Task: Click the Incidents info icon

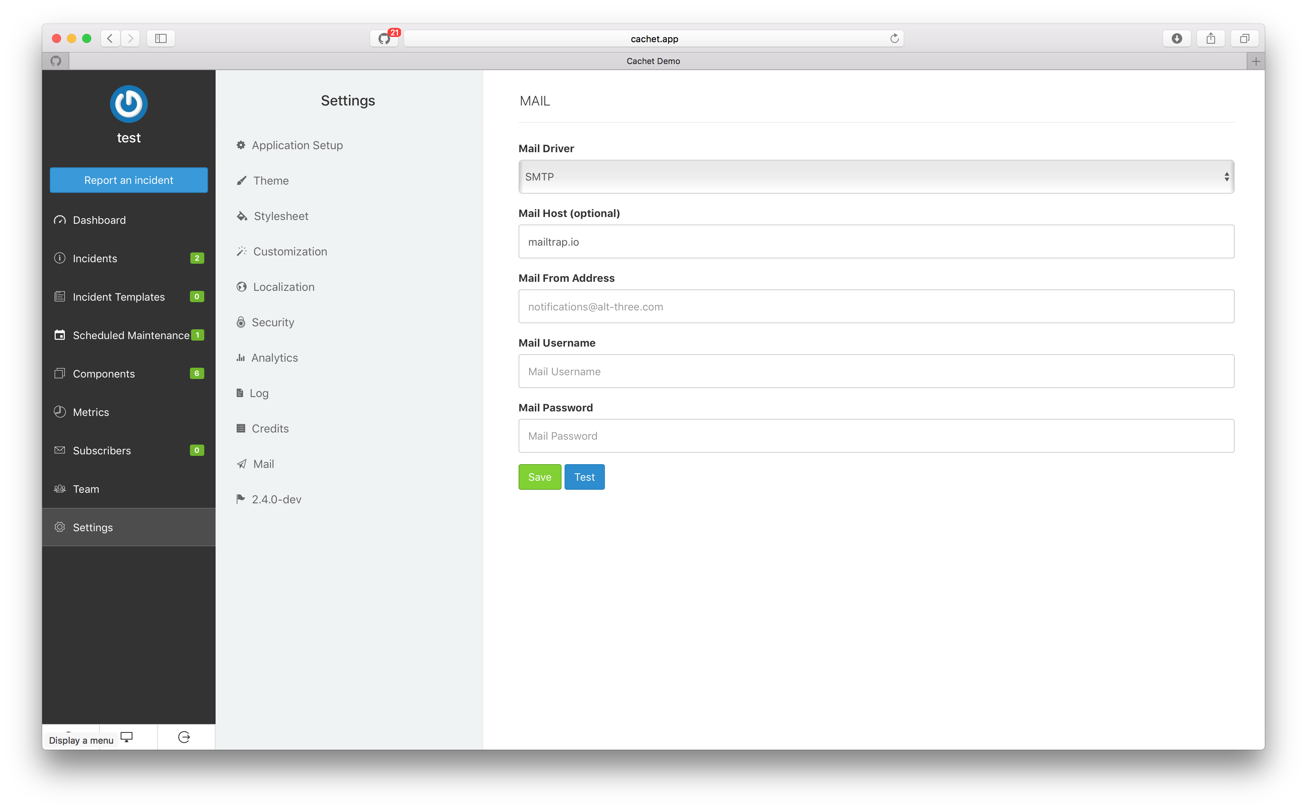Action: pos(60,258)
